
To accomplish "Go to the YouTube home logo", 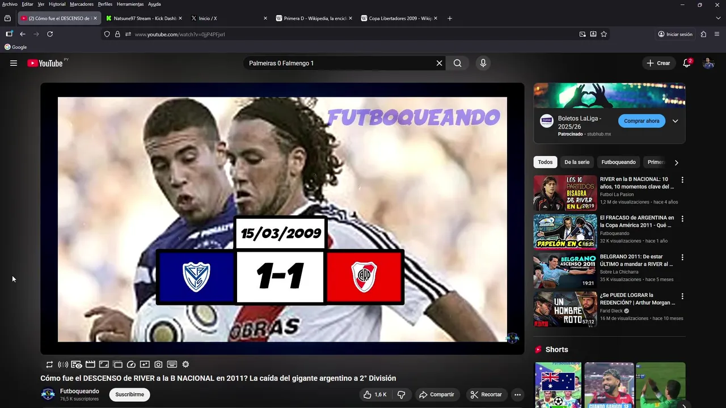I will pos(45,63).
